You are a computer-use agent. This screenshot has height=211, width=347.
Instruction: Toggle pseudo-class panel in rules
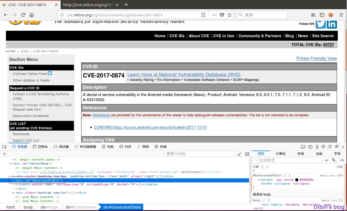[334, 160]
